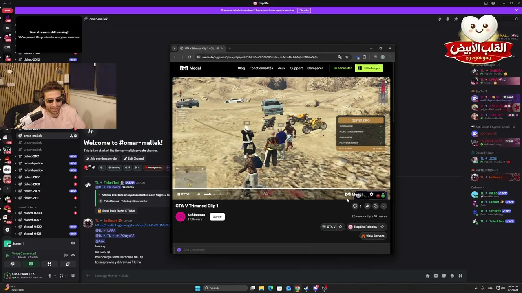Open Discord user settings gear
Viewport: 522px width, 293px height.
[73, 276]
